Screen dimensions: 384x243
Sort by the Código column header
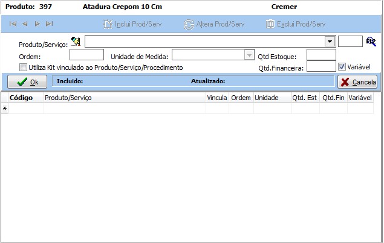pos(21,98)
